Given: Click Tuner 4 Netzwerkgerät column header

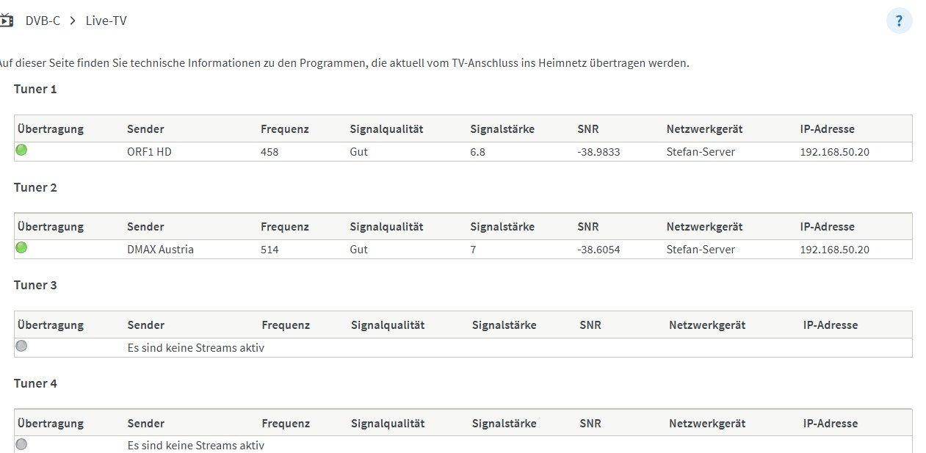Looking at the screenshot, I should (x=706, y=423).
